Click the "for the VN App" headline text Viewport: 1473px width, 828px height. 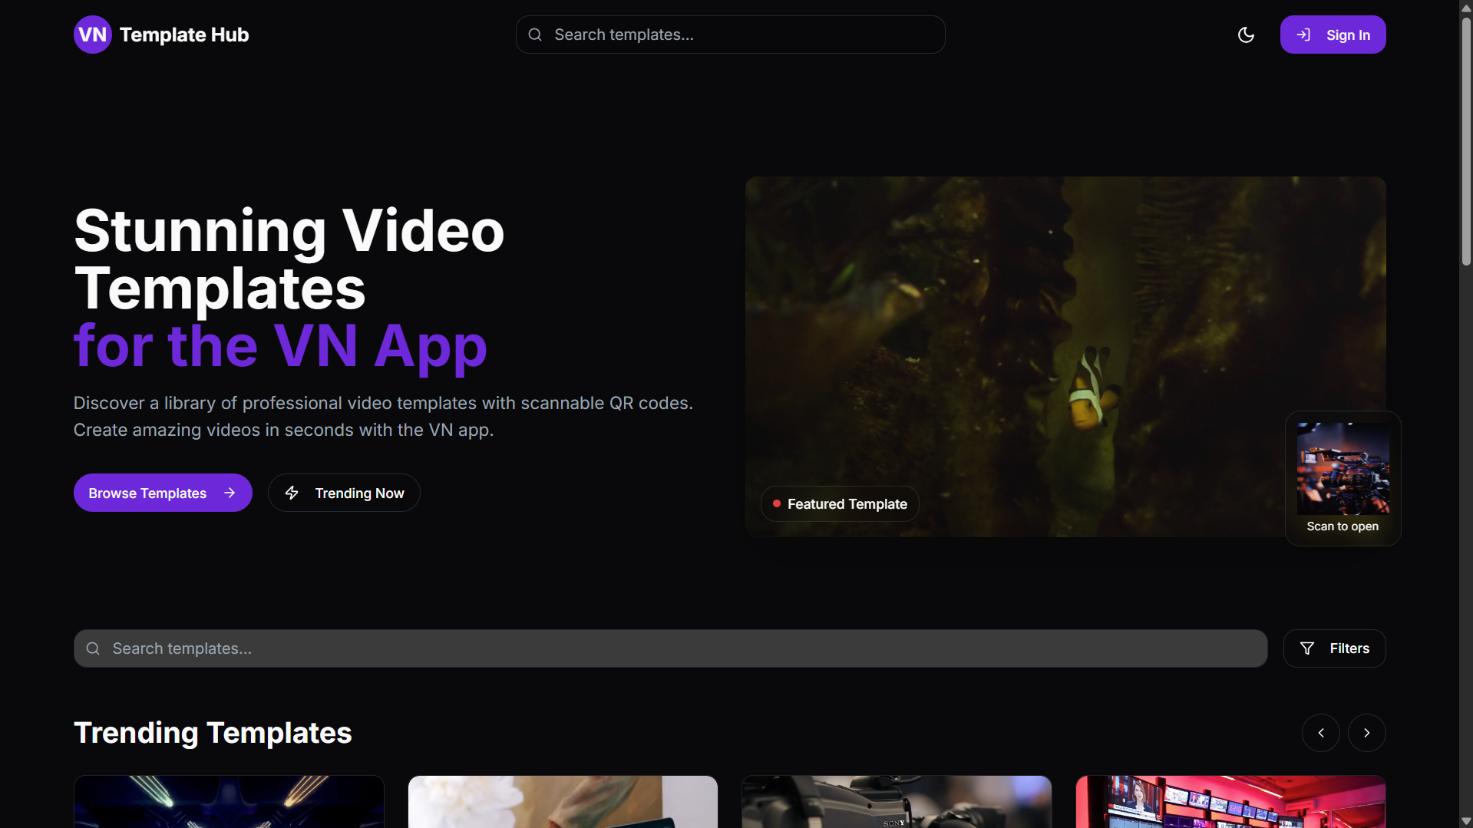[280, 346]
